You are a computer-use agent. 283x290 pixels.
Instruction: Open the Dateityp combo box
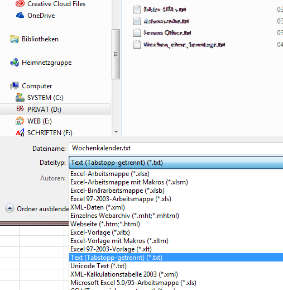click(x=176, y=163)
